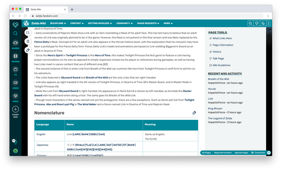The height and width of the screenshot is (170, 284).
Task: Open the table of contents list icon
Action: tap(28, 41)
